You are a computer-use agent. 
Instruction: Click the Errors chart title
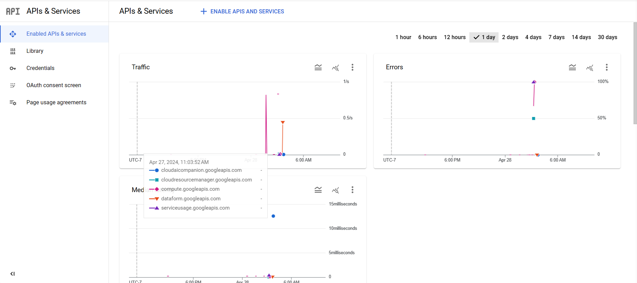coord(394,67)
